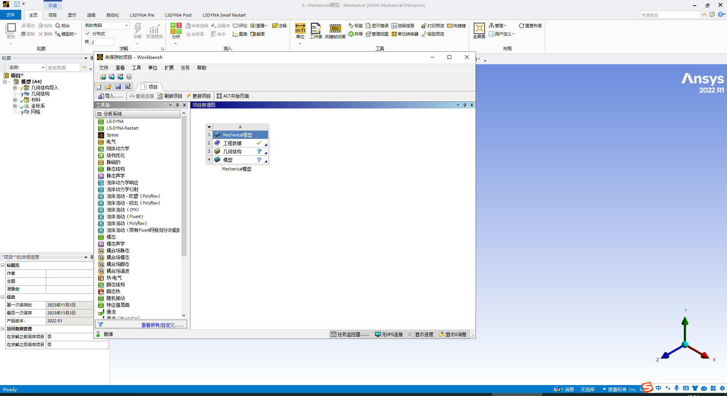The height and width of the screenshot is (396, 727).
Task: Toggle the Distributed checkbox
Action: [x=87, y=34]
